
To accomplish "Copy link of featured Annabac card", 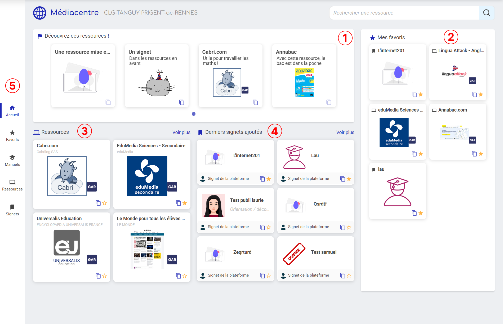I will click(329, 102).
